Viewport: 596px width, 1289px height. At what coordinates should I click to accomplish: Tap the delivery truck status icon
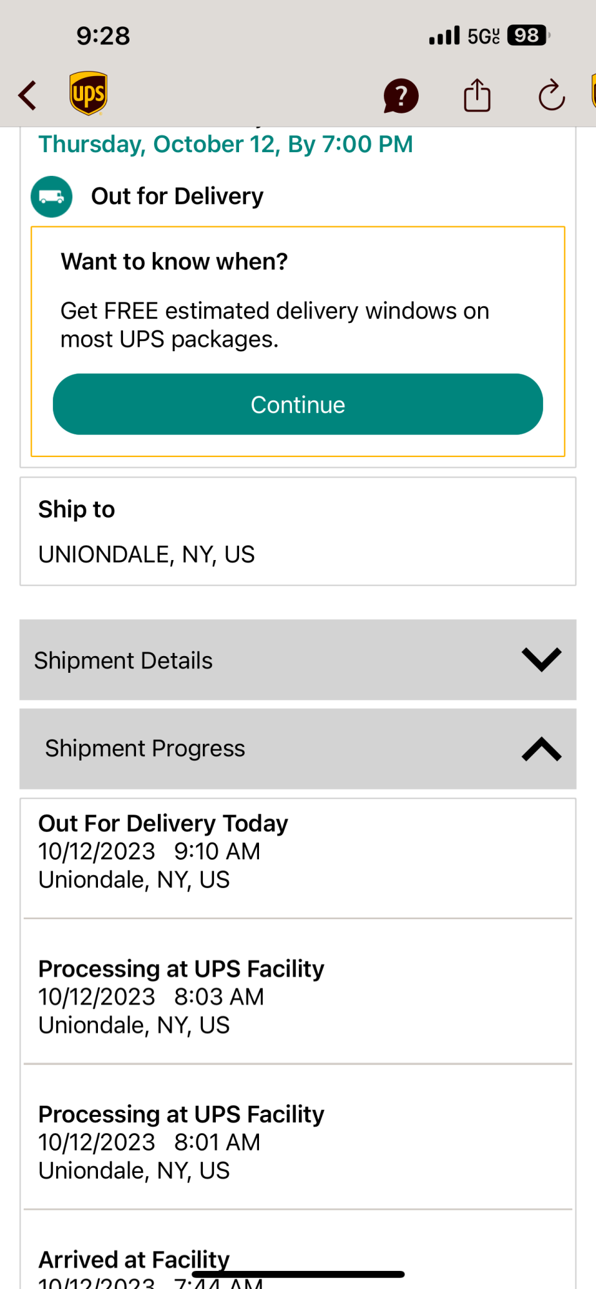[x=52, y=197]
